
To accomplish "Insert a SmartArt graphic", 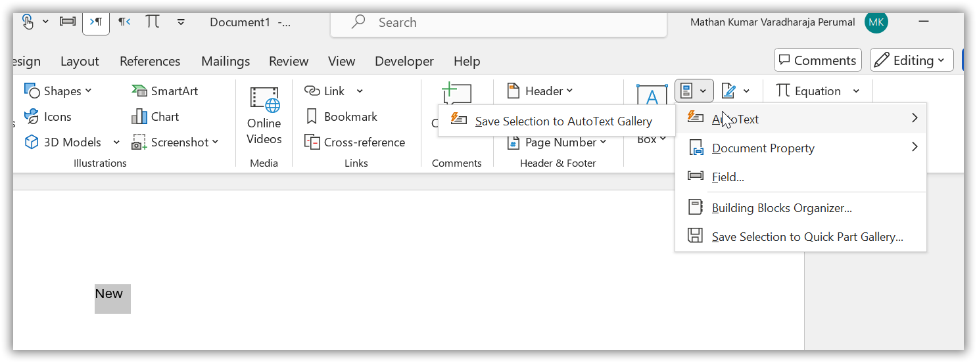I will tap(165, 91).
